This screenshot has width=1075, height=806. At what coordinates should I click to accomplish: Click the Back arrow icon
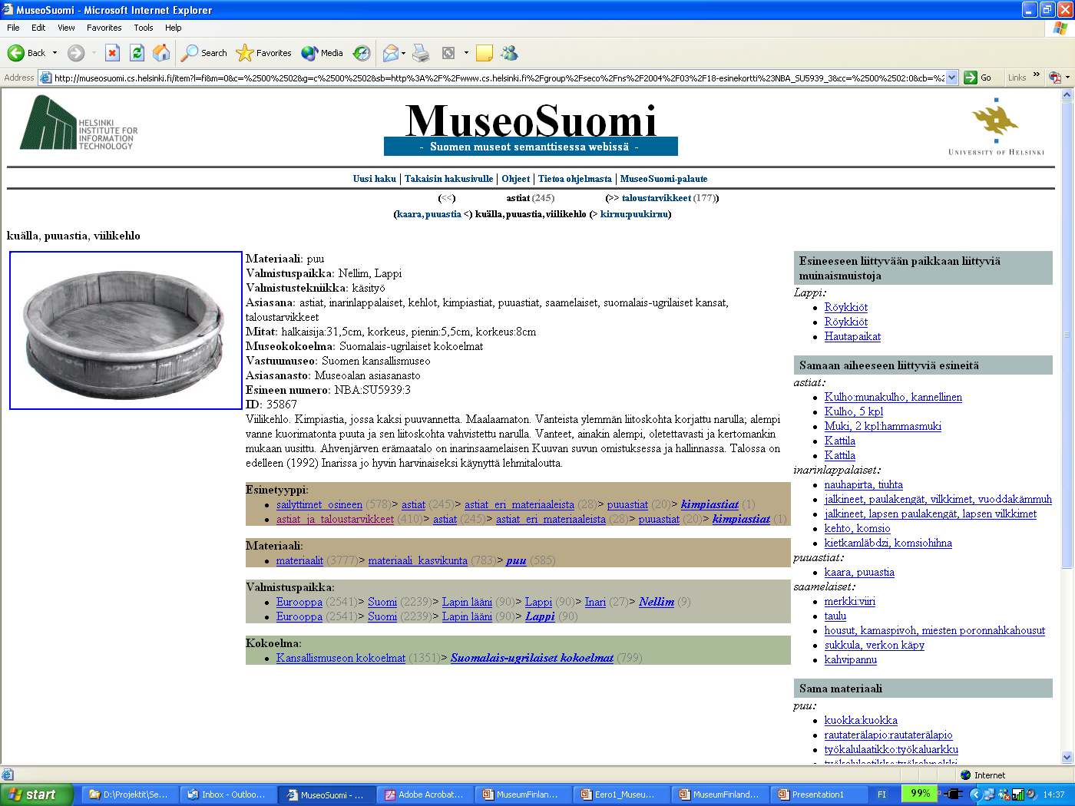tap(15, 53)
